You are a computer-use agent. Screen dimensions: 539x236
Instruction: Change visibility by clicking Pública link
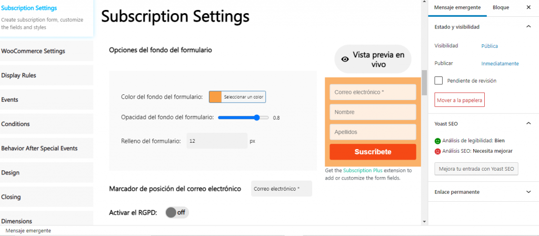pos(490,46)
